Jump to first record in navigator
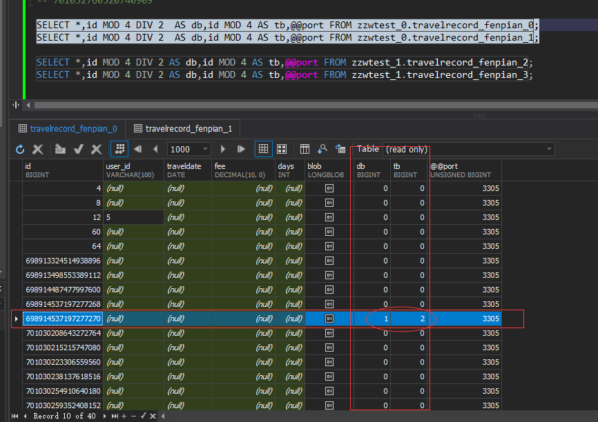 [x=15, y=416]
